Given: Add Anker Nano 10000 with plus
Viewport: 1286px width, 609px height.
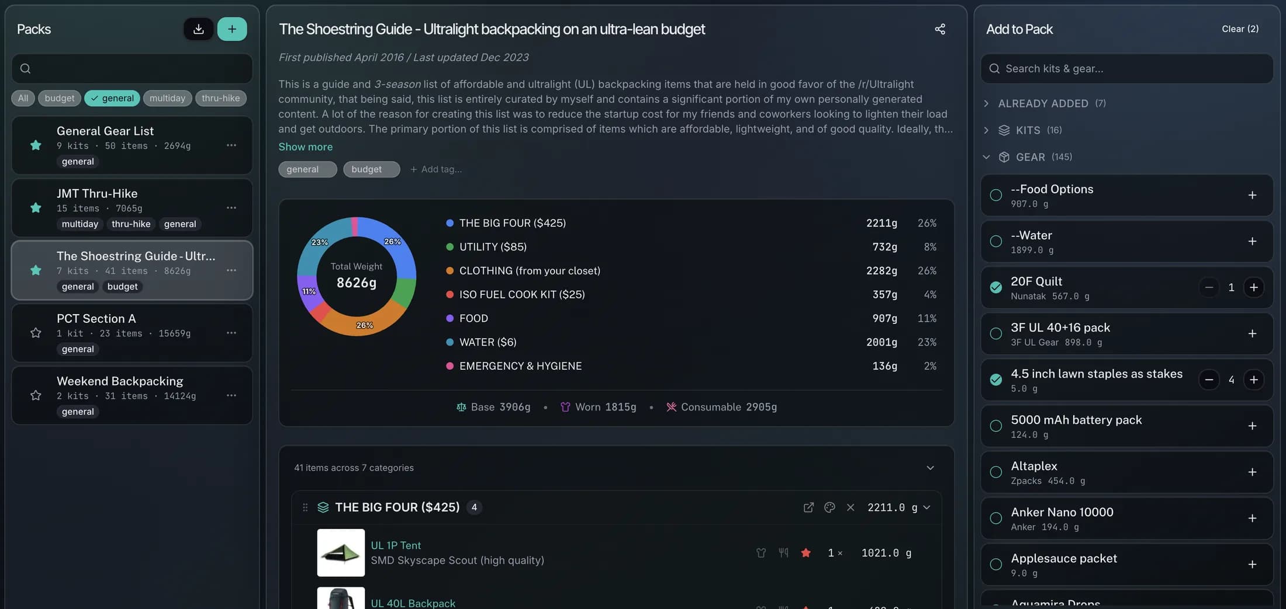Looking at the screenshot, I should tap(1252, 518).
